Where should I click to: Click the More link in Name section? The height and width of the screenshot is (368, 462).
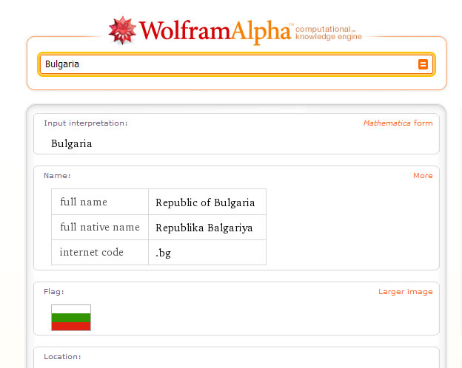tap(423, 176)
